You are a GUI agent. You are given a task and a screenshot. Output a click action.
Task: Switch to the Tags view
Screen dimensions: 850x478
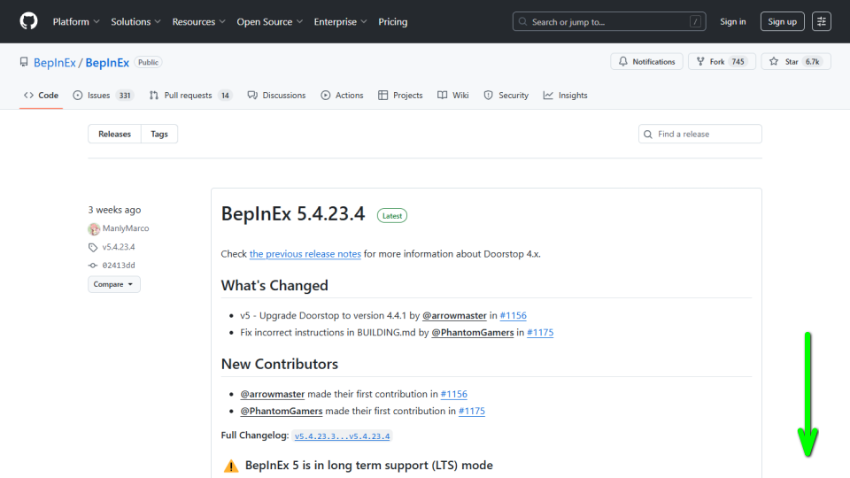(x=159, y=135)
